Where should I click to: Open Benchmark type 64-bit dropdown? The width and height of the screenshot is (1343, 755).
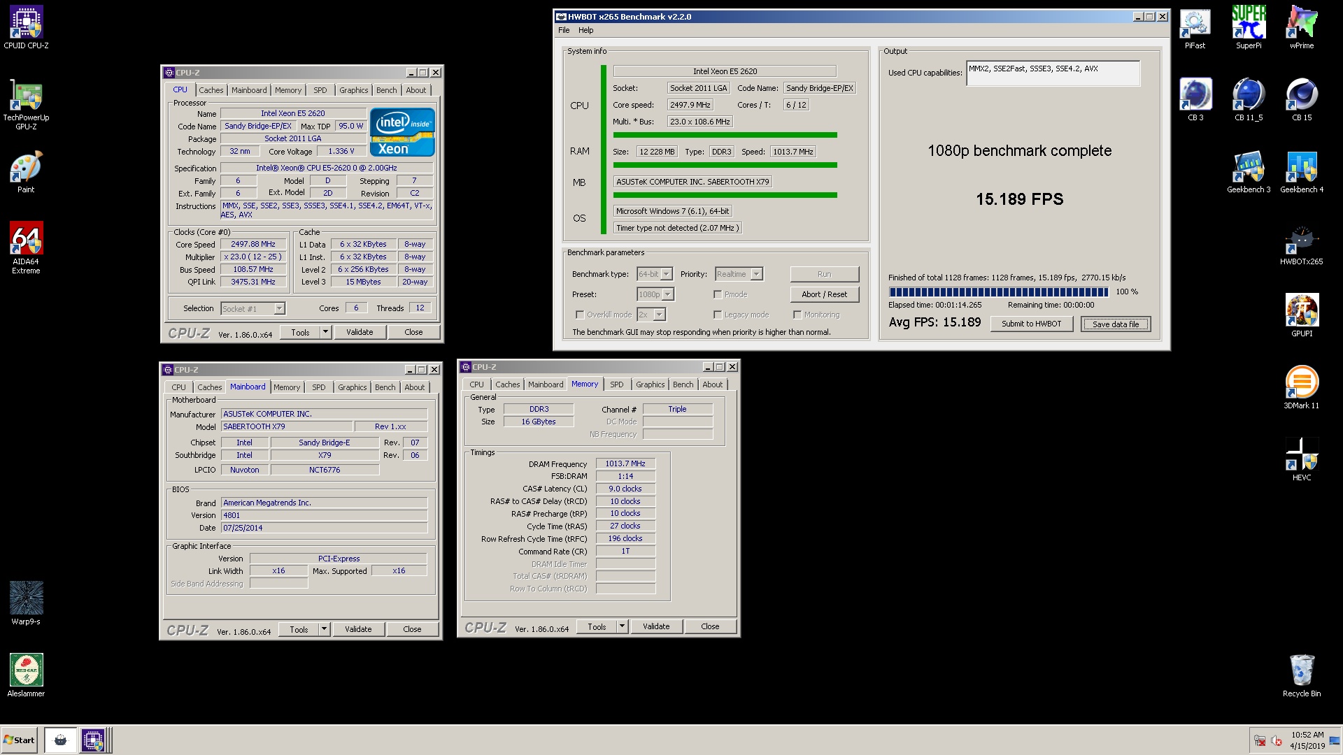point(667,274)
